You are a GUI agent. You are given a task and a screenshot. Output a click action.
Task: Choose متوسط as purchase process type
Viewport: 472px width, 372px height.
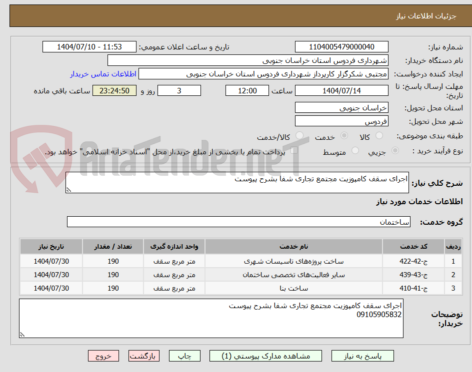click(x=355, y=151)
